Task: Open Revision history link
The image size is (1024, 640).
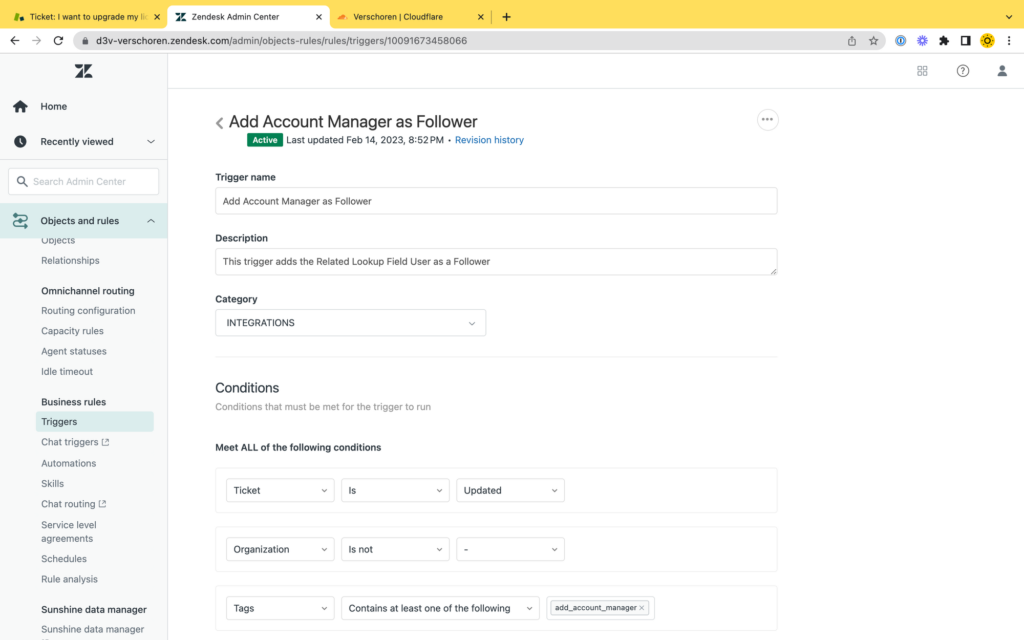Action: [489, 140]
